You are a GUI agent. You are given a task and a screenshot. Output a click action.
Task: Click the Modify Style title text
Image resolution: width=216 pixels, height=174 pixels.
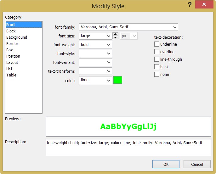point(108,6)
